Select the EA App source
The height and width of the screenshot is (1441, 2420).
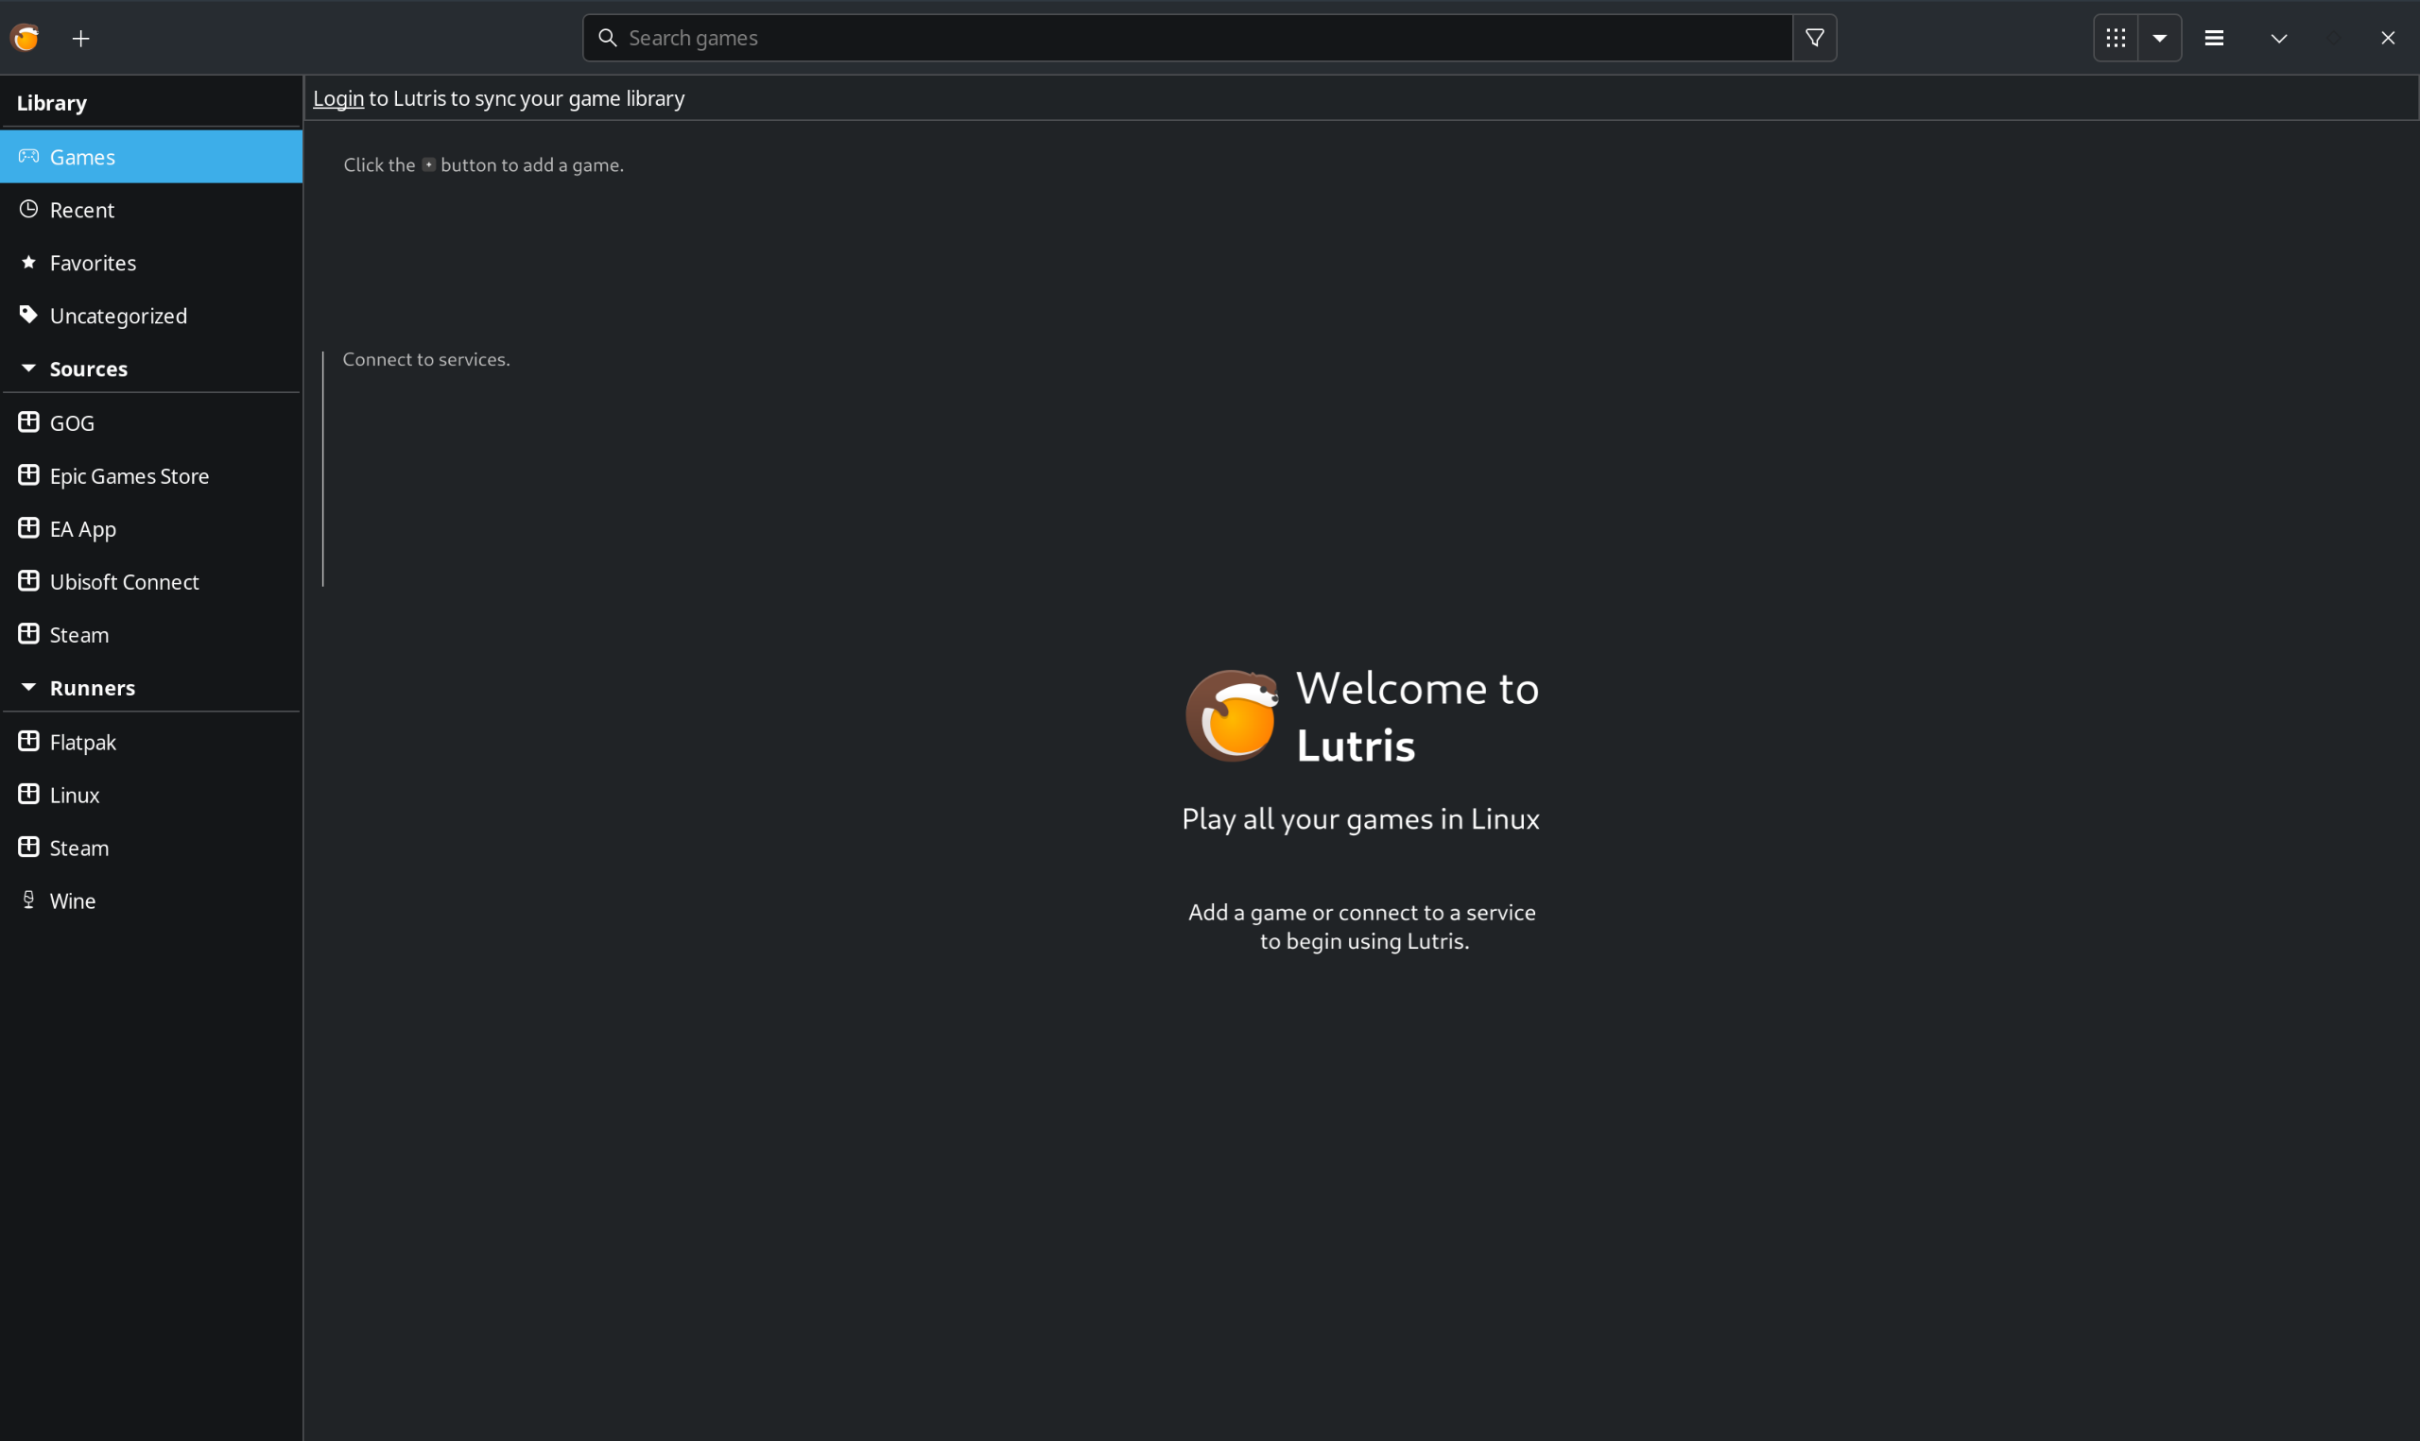click(x=151, y=528)
